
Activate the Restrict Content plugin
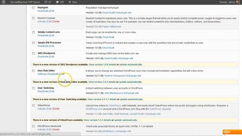click(41, 22)
